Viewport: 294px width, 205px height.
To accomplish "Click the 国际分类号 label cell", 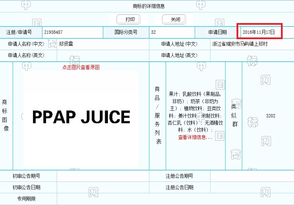I will (x=126, y=32).
